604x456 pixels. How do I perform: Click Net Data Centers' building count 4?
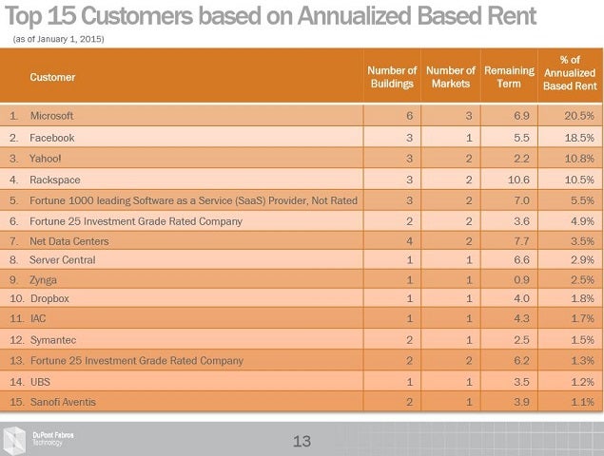[409, 241]
